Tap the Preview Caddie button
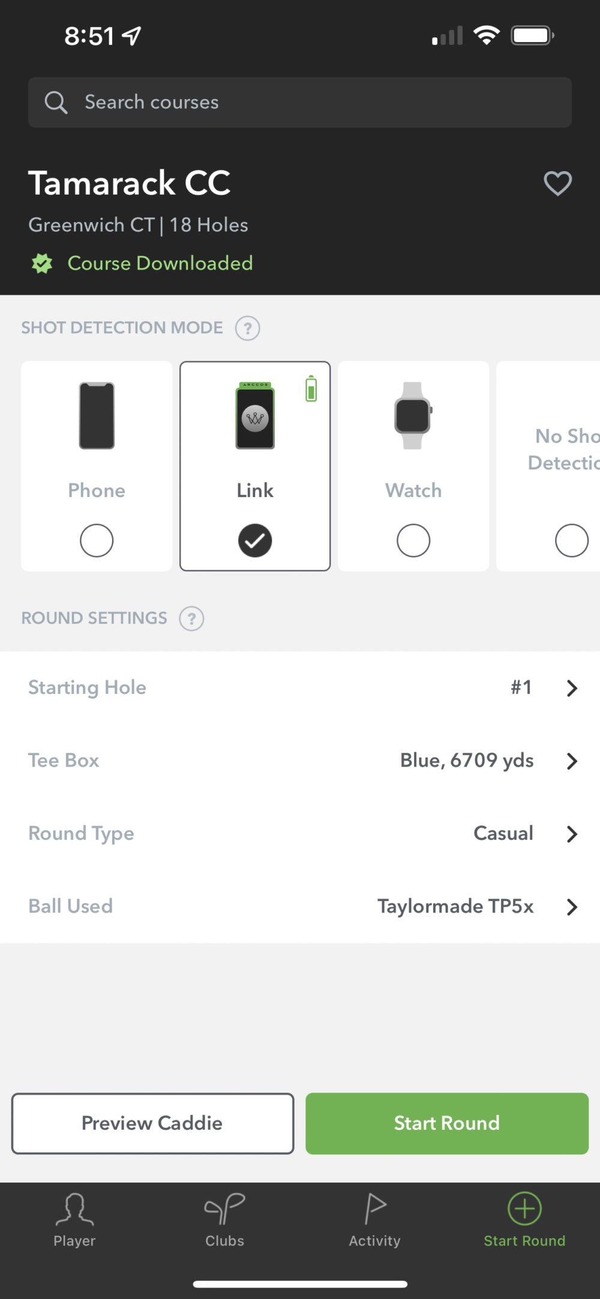Viewport: 600px width, 1299px height. click(x=152, y=1123)
